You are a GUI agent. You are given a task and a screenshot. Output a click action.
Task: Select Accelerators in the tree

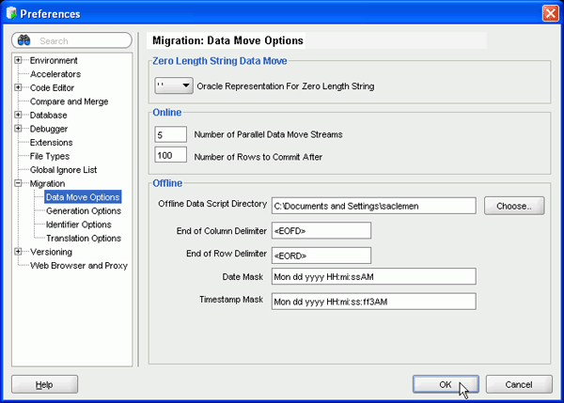click(55, 74)
